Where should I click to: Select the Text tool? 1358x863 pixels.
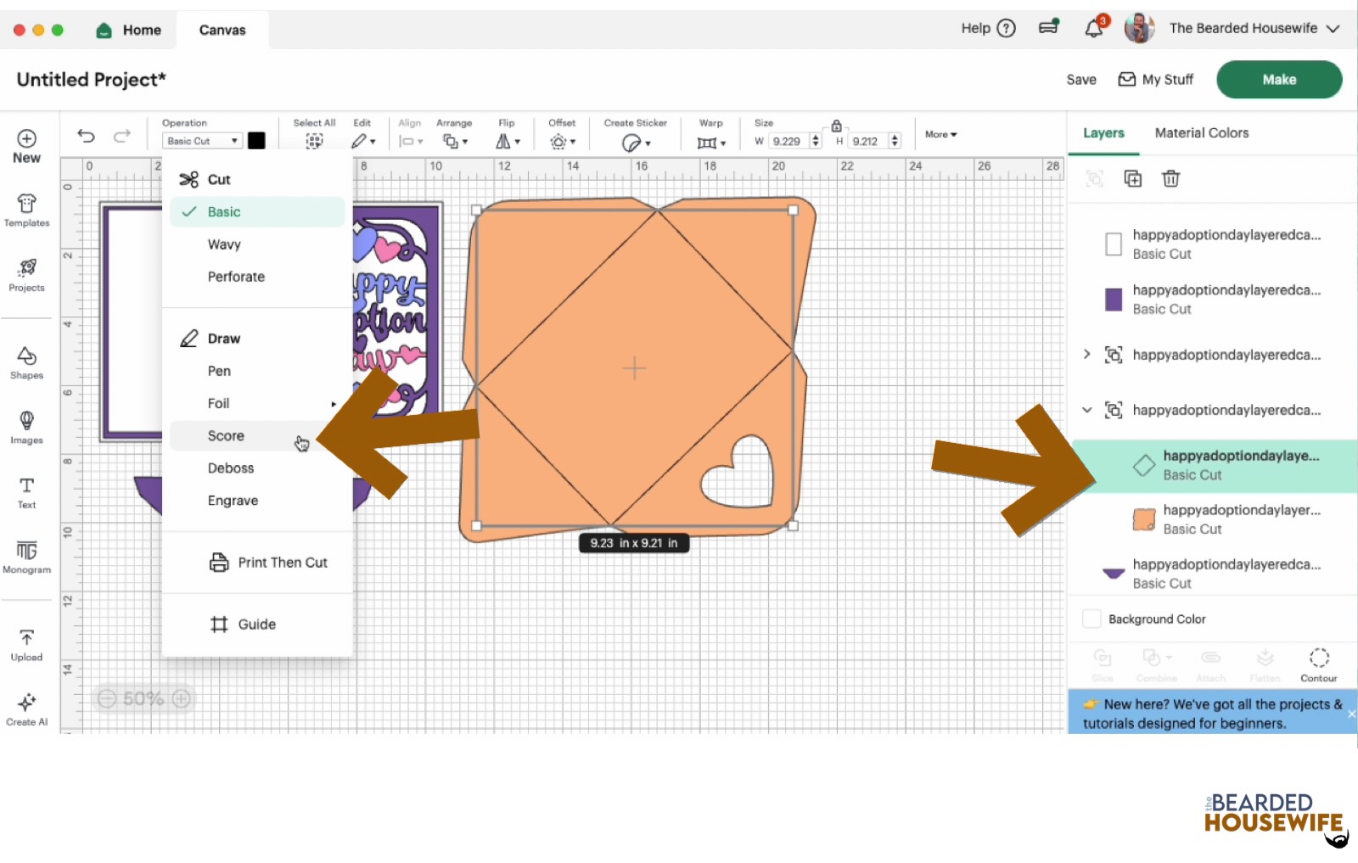click(26, 492)
